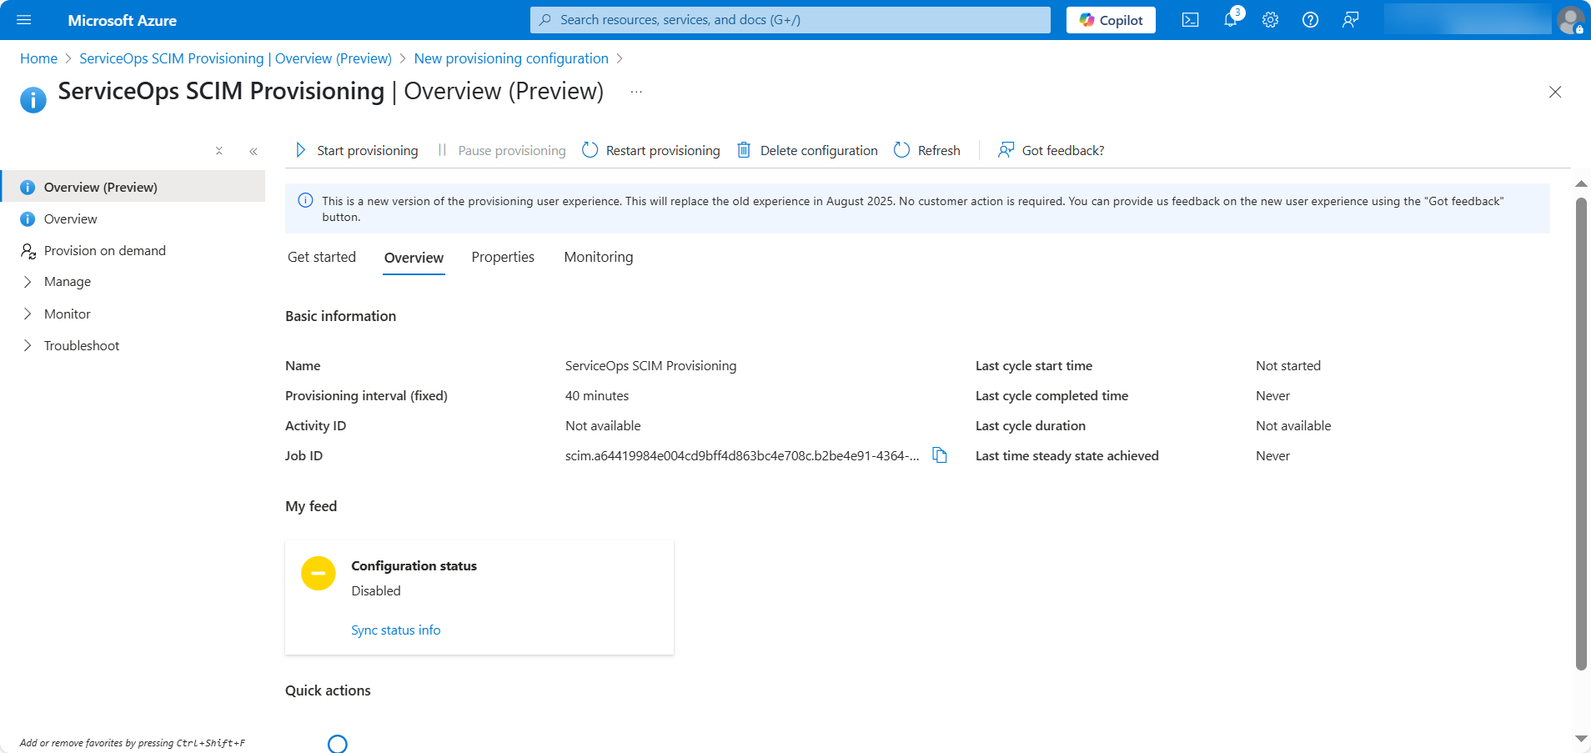
Task: Click Delete configuration
Action: [x=807, y=150]
